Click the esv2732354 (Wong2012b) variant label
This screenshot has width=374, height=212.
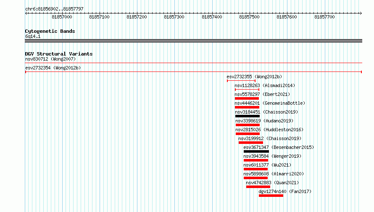(x=53, y=68)
